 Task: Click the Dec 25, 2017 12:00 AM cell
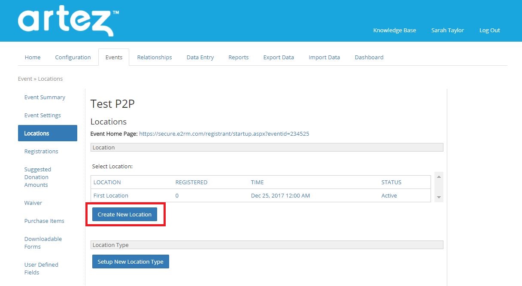coord(280,195)
